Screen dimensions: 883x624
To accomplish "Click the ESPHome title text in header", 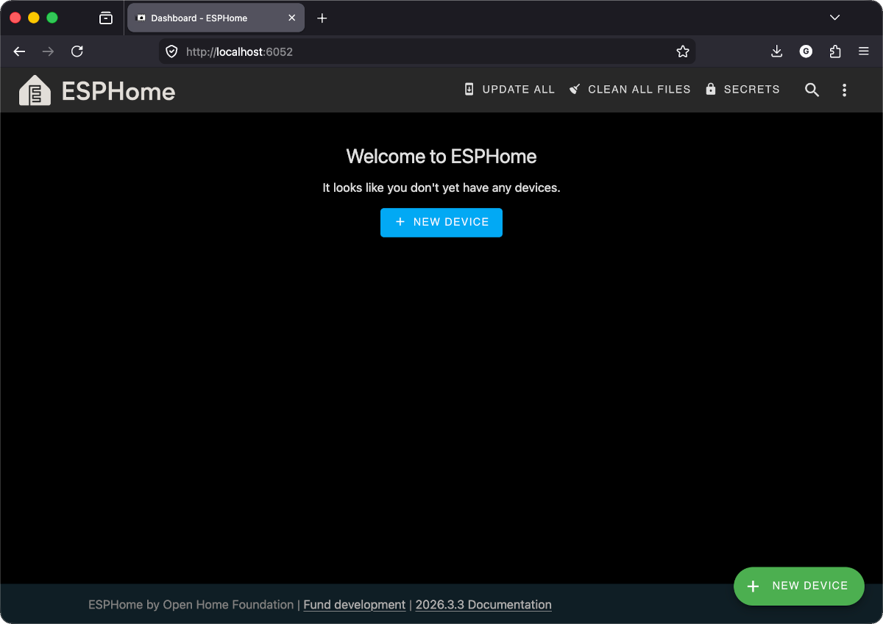I will [x=118, y=91].
